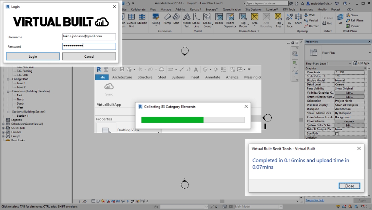Screen dimensions: 372x210
Task: Open the Properties help link
Action: [315, 200]
